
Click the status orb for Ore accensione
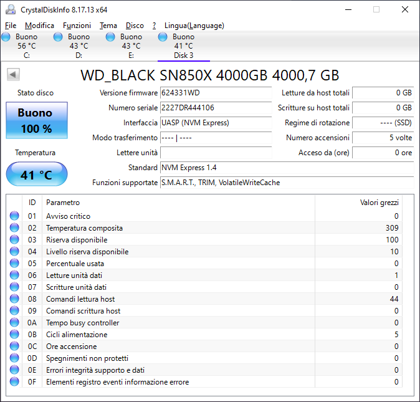[x=14, y=346]
